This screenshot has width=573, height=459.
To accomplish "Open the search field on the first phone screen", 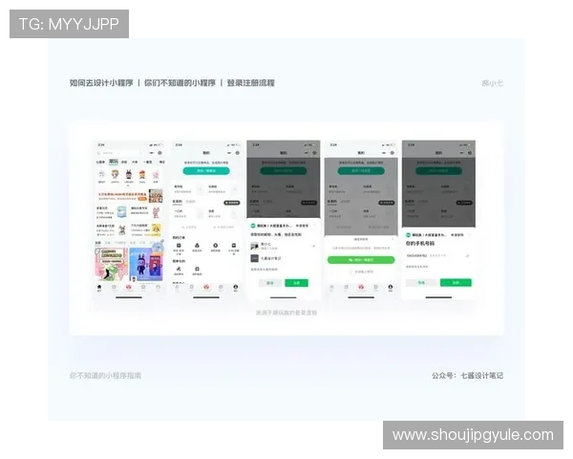I will (117, 153).
